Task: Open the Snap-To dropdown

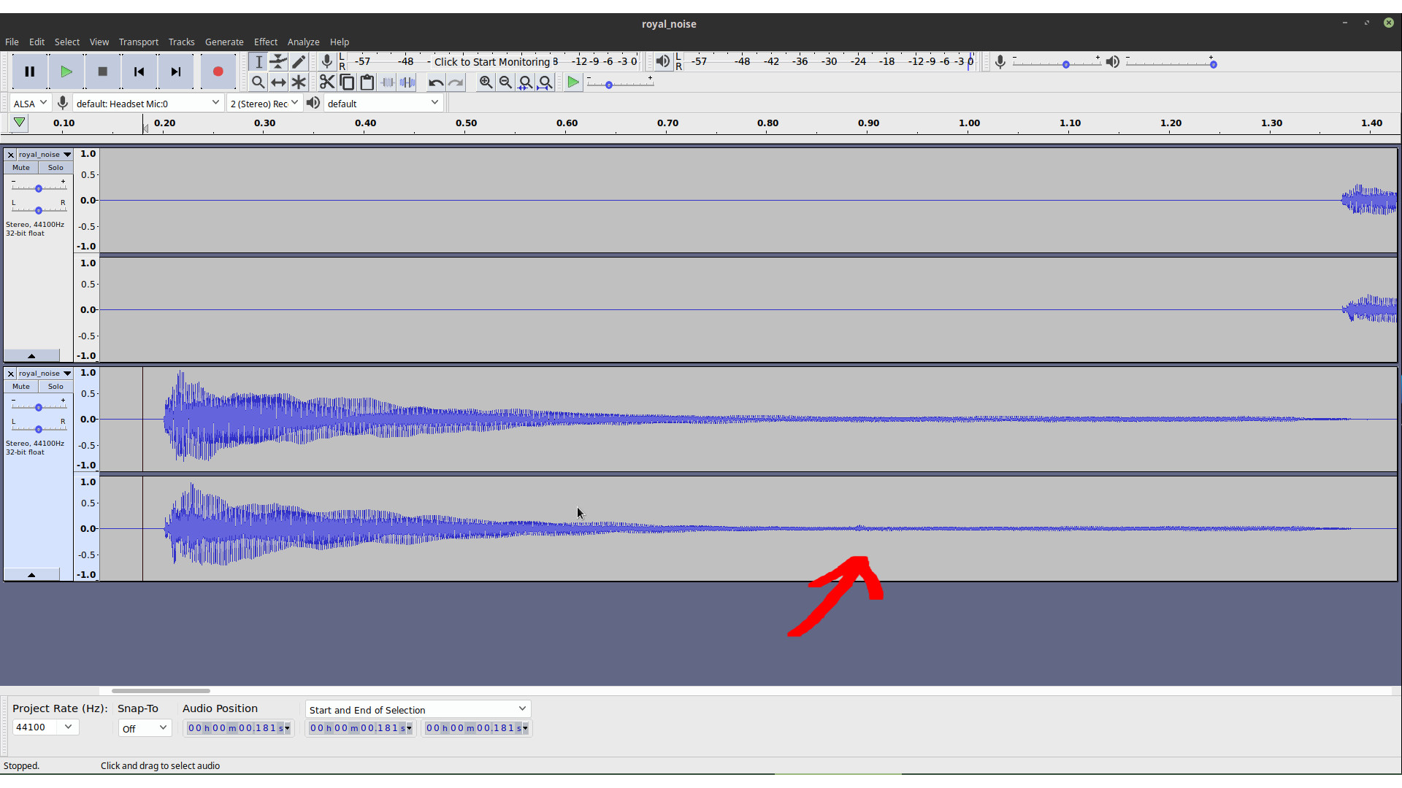Action: point(144,727)
